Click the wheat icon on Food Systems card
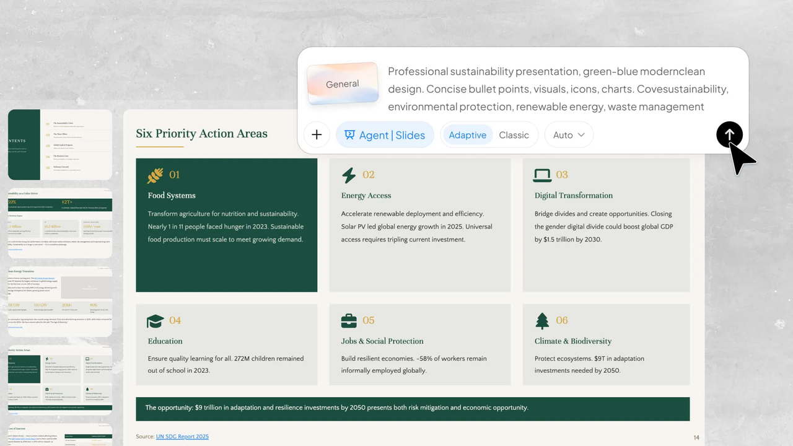Viewport: 793px width, 446px height. pos(155,175)
